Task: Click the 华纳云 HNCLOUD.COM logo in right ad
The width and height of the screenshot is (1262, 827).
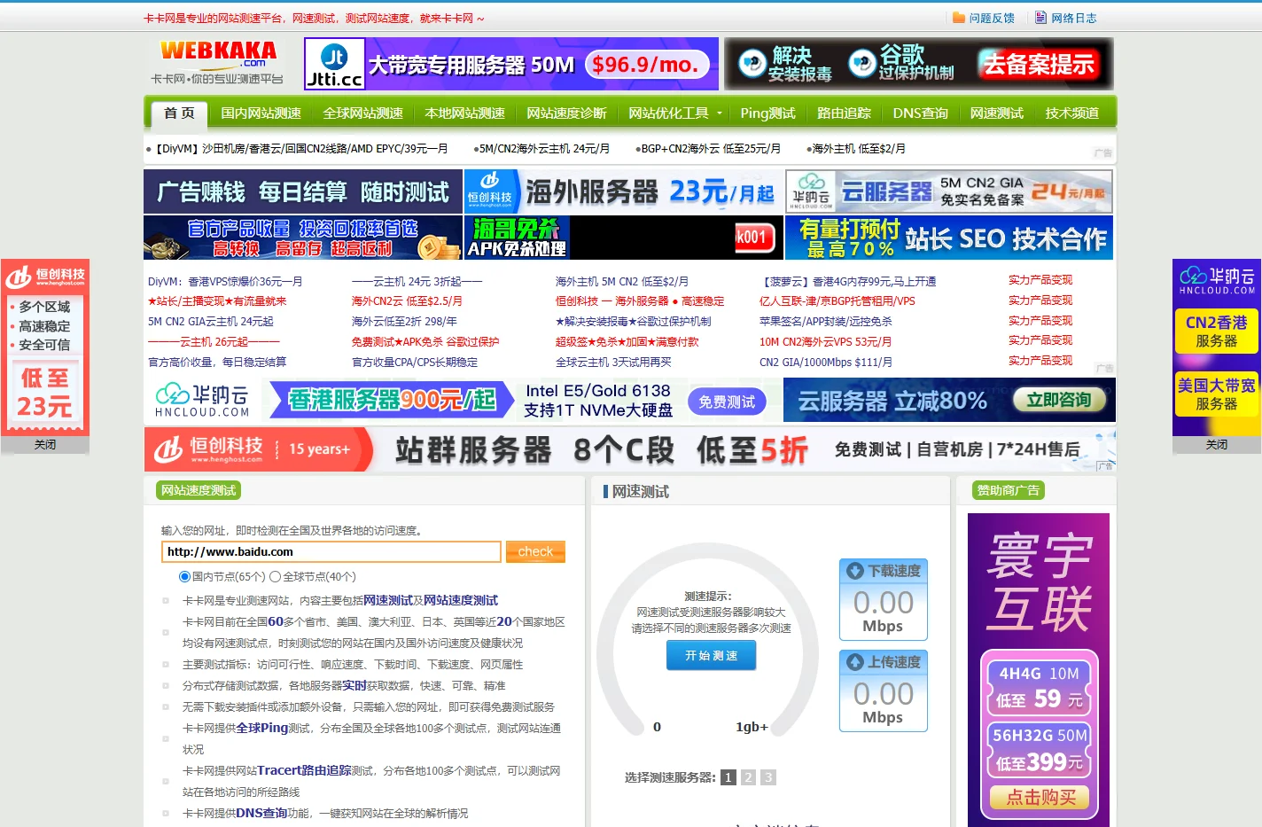Action: point(1217,280)
